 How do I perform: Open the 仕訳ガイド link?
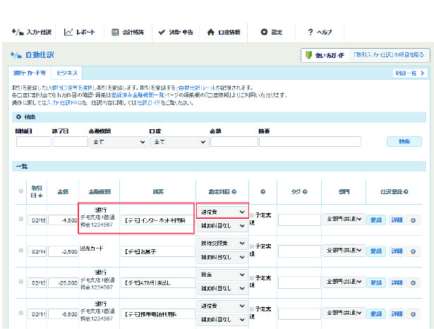click(149, 103)
